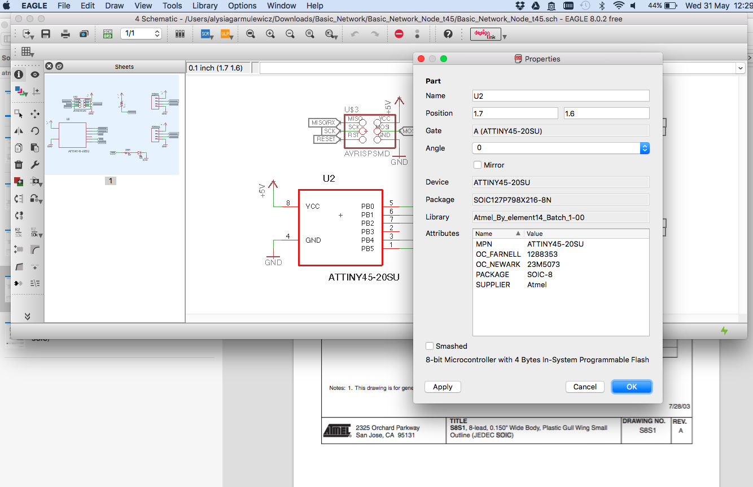Open the Library menu

coord(205,6)
